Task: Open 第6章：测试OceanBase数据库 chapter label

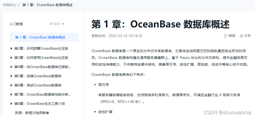Action: coord(38,85)
